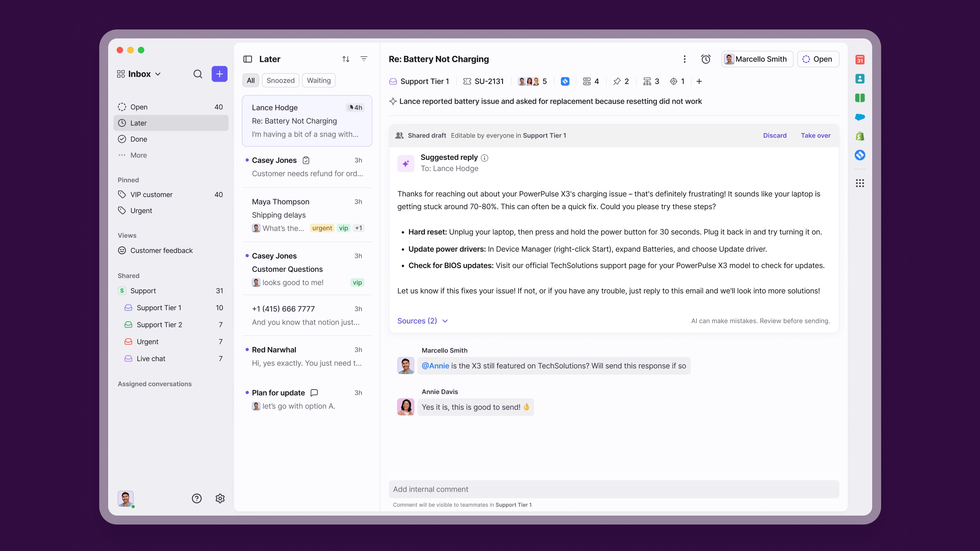980x551 pixels.
Task: Discard the shared draft
Action: coord(775,135)
